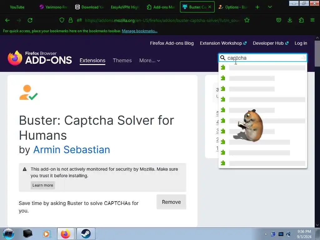
Task: Show hidden system tray icons arrow
Action: click(266, 234)
